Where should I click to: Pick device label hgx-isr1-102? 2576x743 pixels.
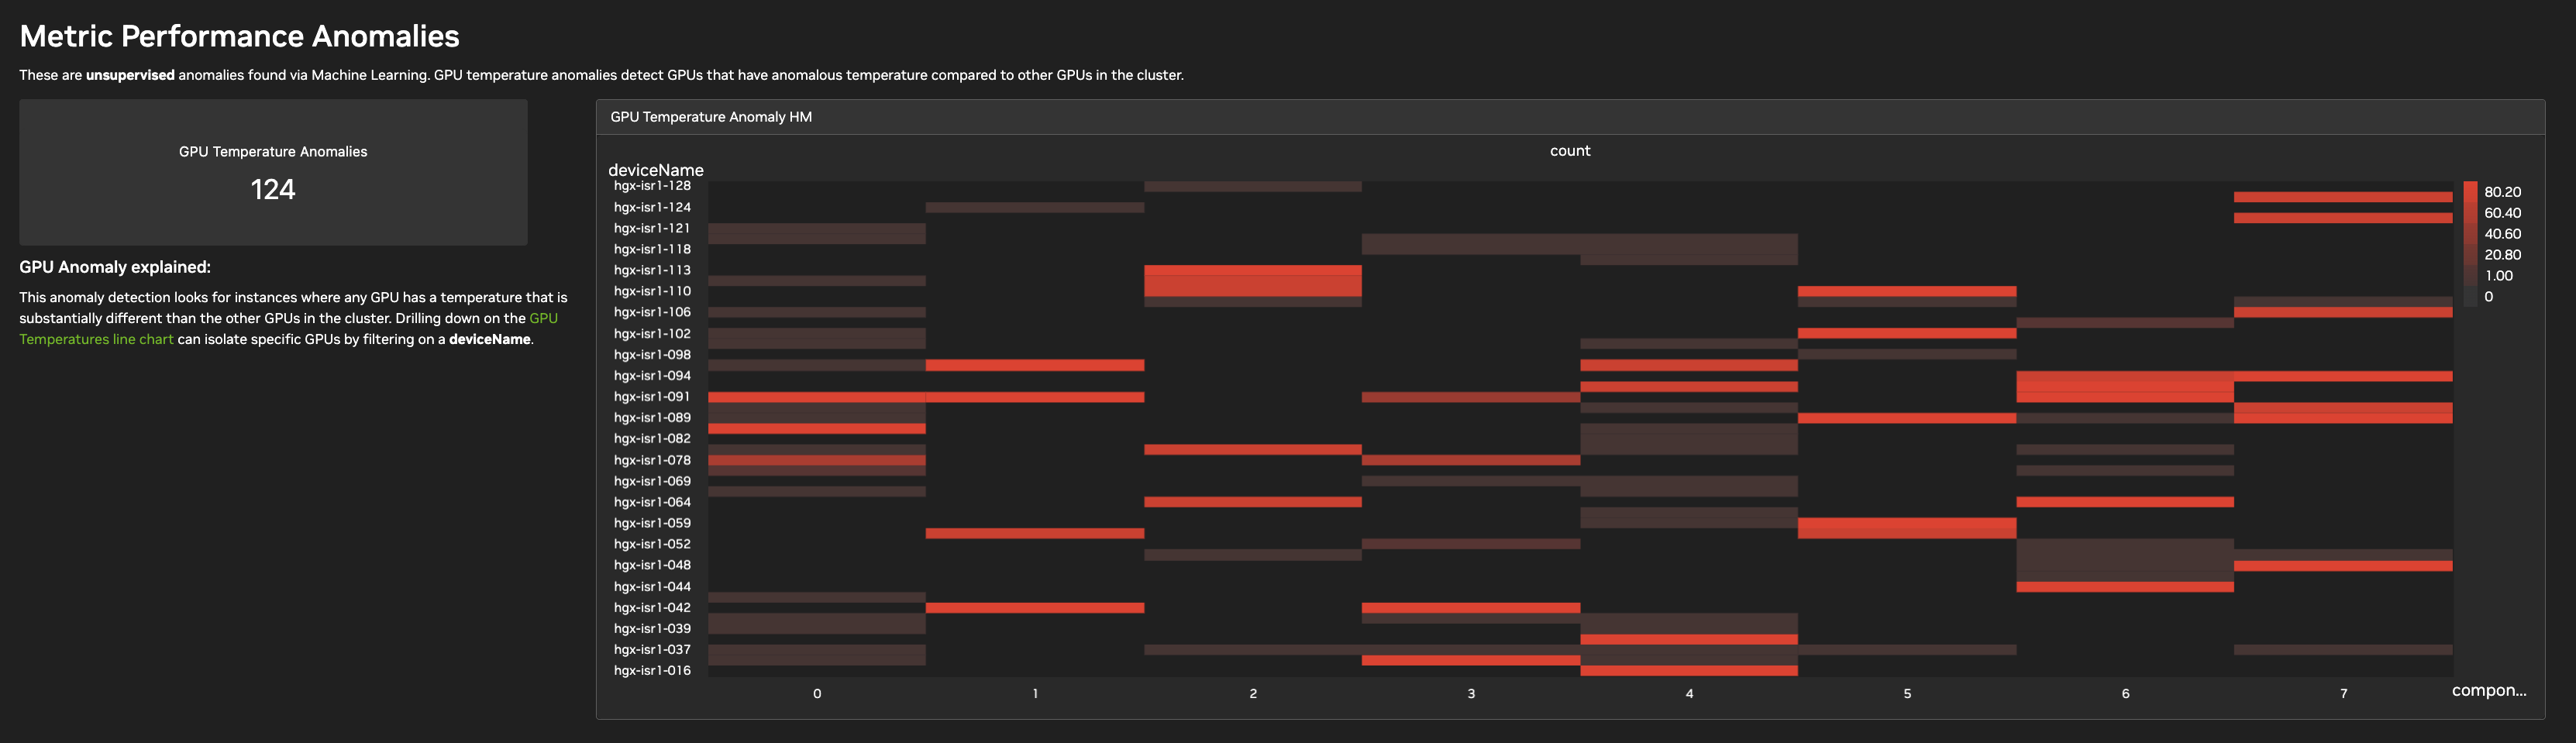click(652, 334)
